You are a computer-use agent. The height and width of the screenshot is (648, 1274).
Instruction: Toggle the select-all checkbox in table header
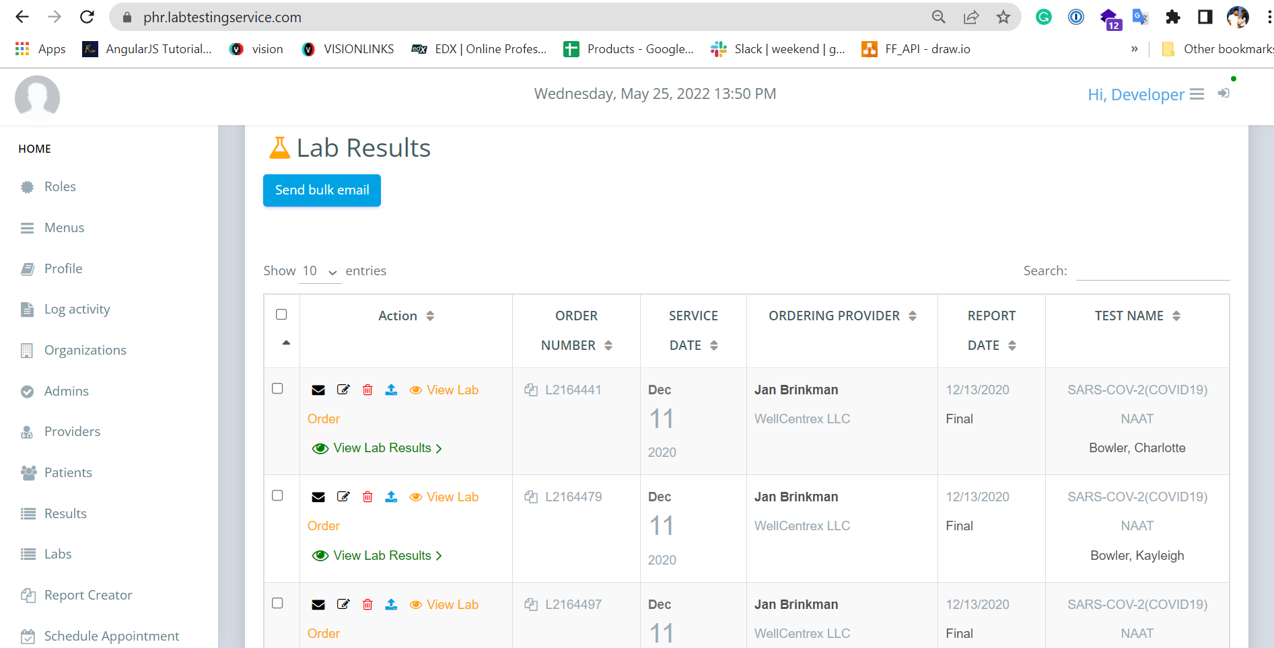pos(281,314)
